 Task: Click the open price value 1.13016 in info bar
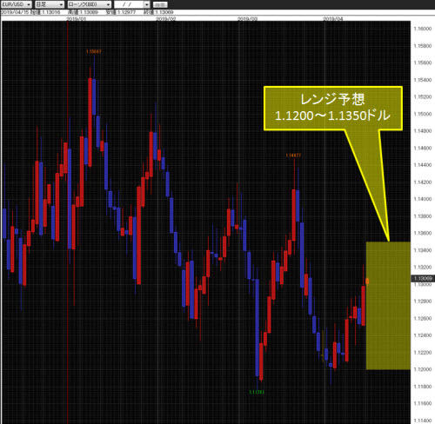pos(50,12)
